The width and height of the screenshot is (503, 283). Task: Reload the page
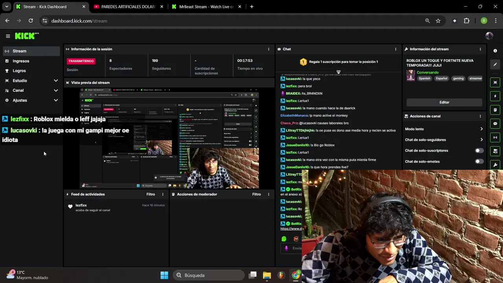coord(31,21)
